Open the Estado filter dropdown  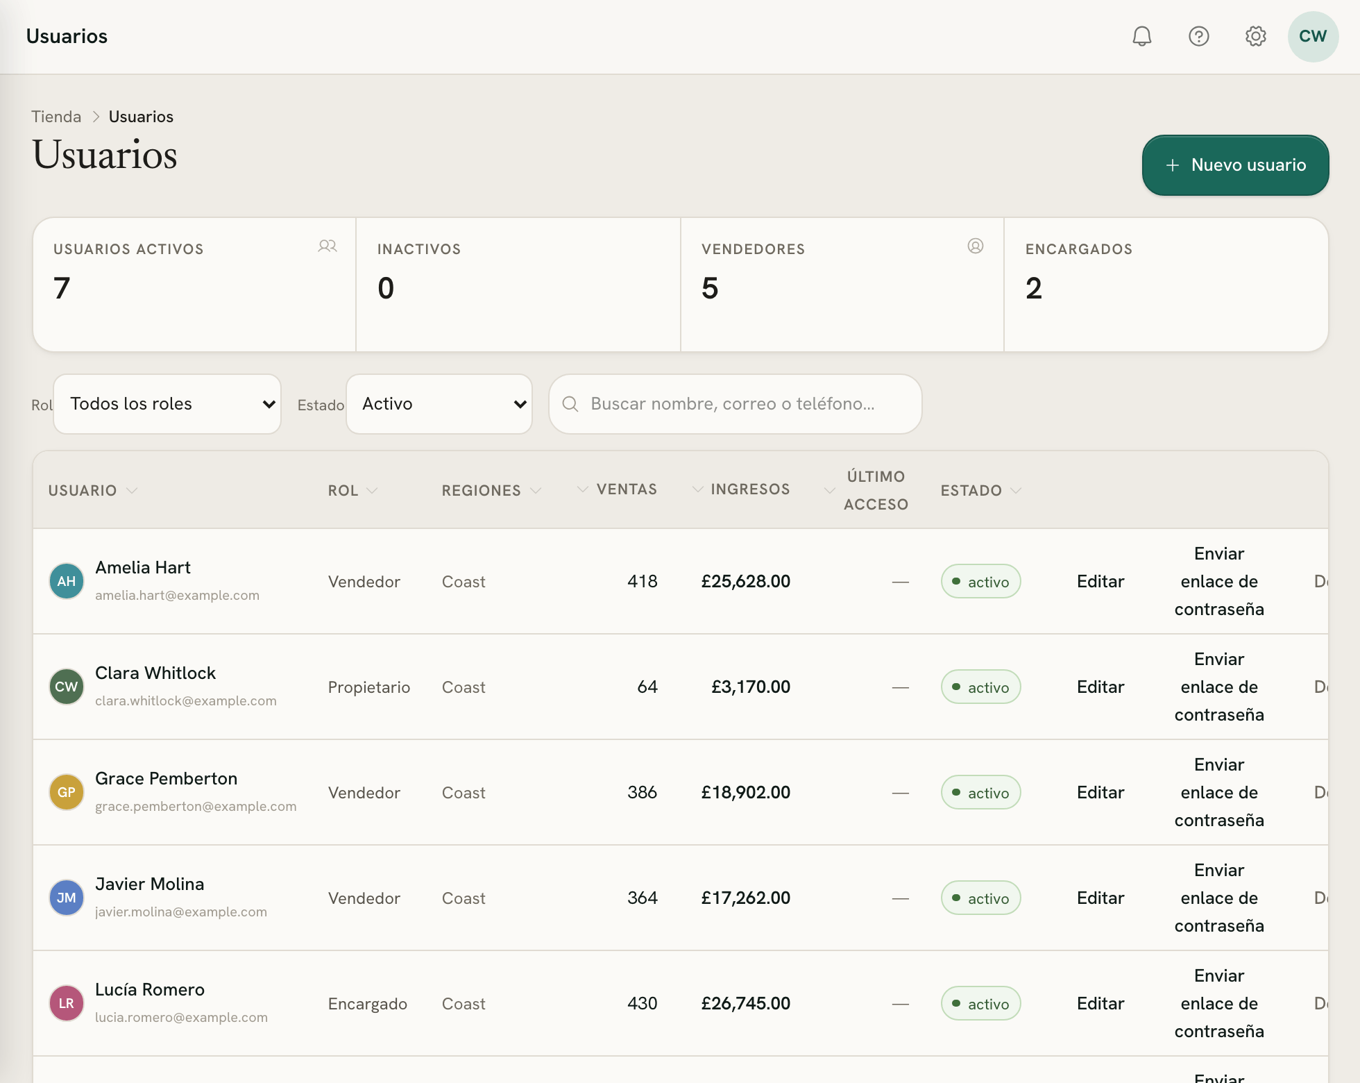pyautogui.click(x=439, y=404)
